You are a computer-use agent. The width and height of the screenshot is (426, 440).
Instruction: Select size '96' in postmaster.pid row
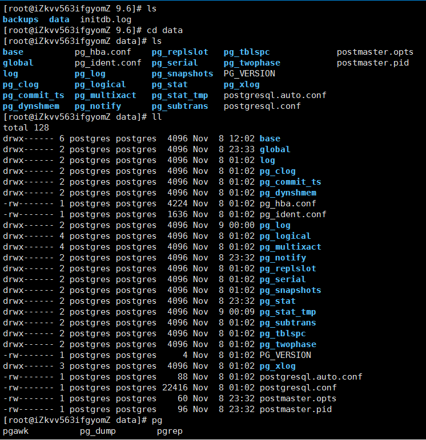pyautogui.click(x=183, y=409)
